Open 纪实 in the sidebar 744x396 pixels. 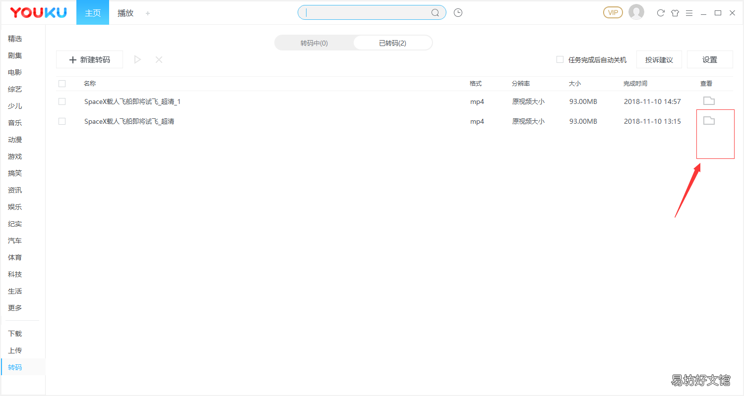[x=15, y=224]
